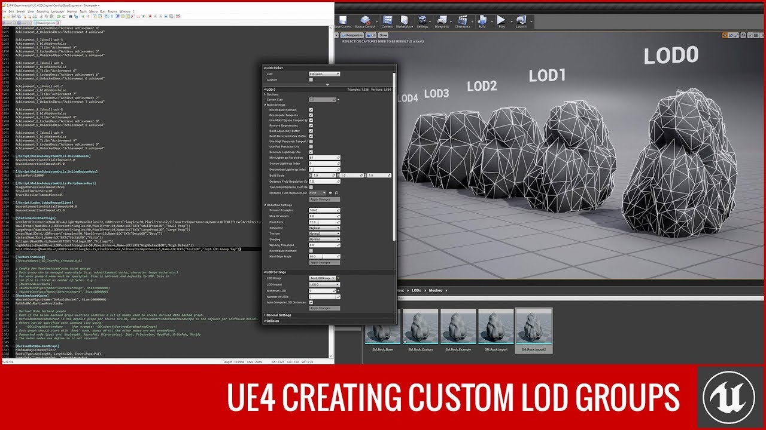
Task: Click the details panel vertical scrollbar
Action: point(394,155)
